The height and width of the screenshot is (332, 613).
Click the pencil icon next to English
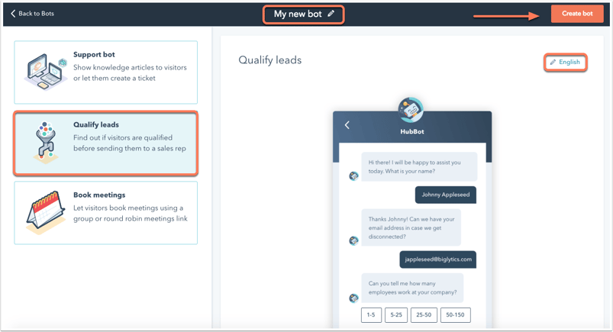click(x=553, y=62)
